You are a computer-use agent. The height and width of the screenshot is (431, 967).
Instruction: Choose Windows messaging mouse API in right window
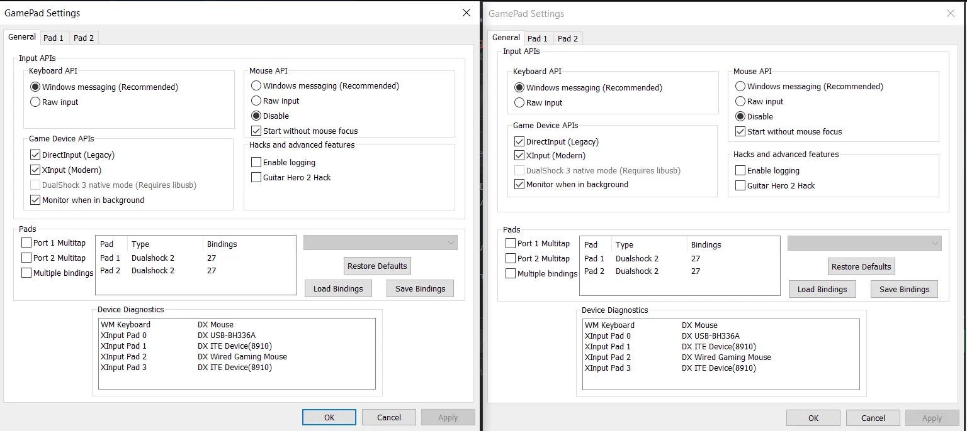click(740, 86)
